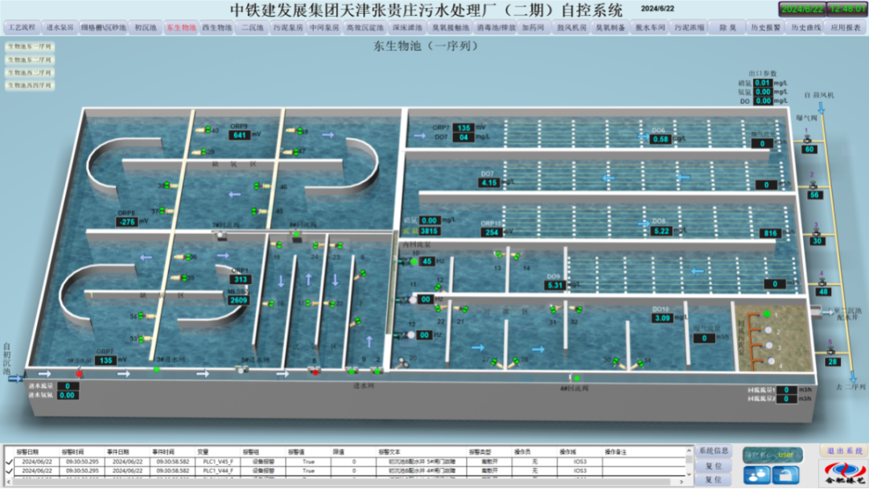Click the padlock logout icon
The image size is (869, 489).
pyautogui.click(x=786, y=475)
